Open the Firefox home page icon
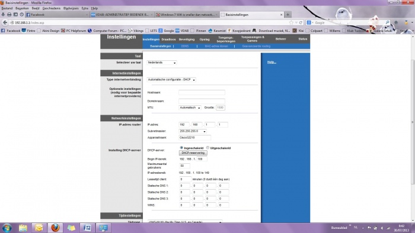 396,22
